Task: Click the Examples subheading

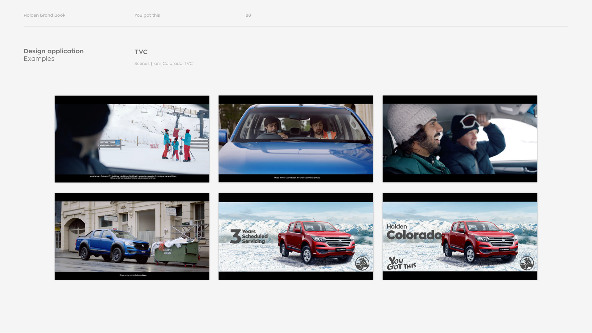Action: 39,59
